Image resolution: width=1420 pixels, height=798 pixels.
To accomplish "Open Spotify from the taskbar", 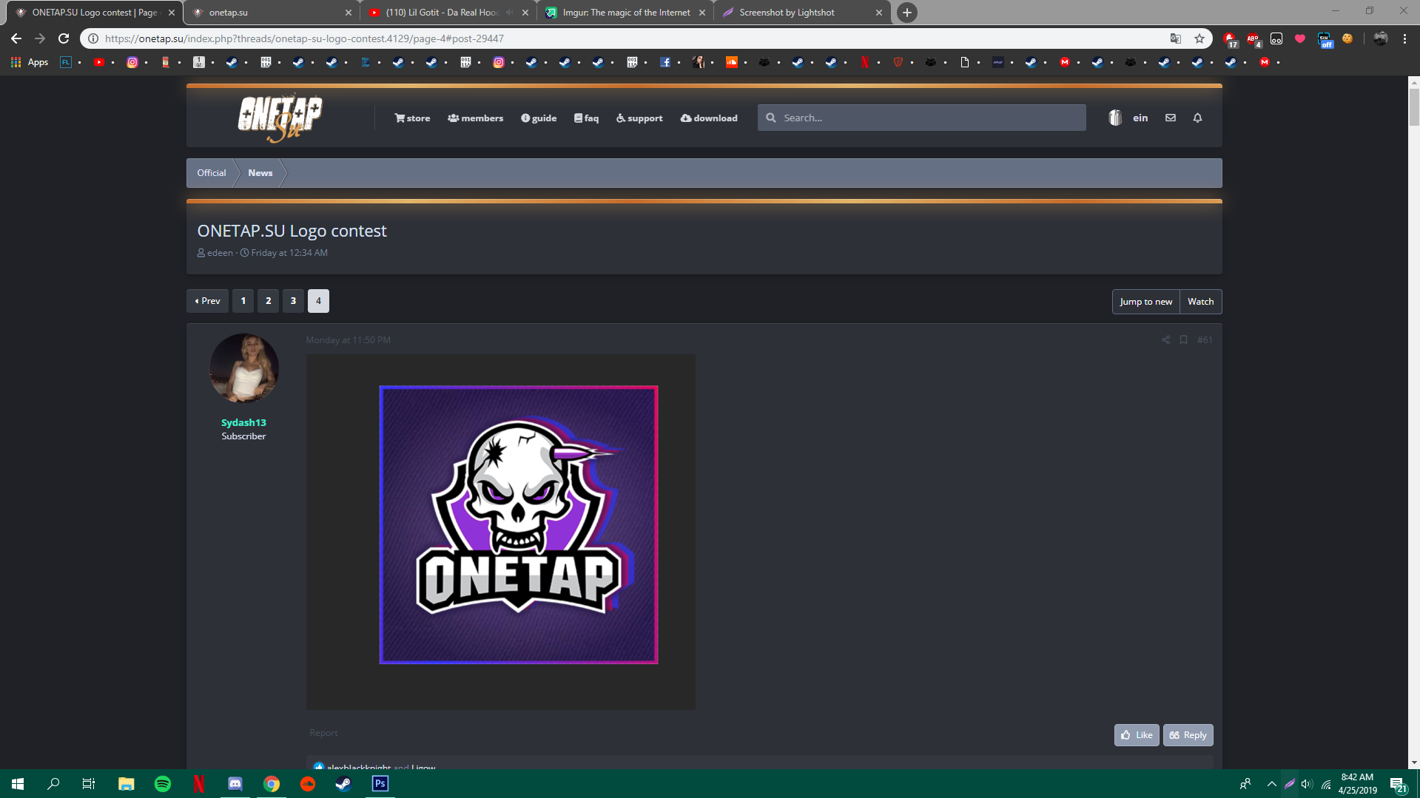I will (163, 784).
